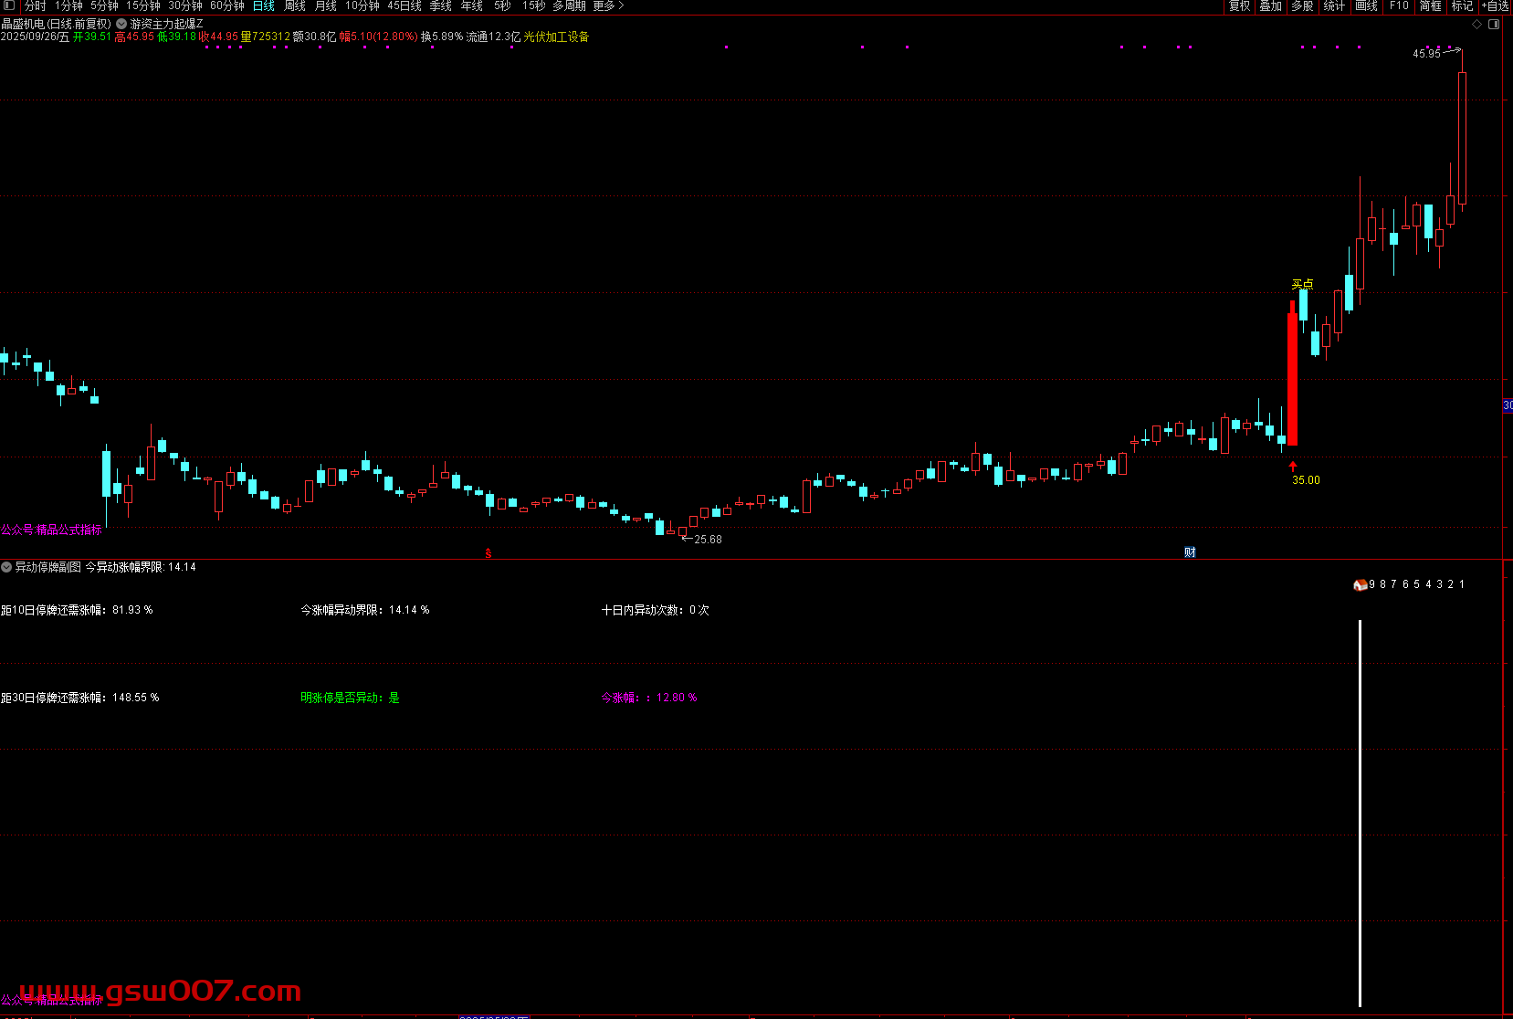Switch to the 分时 intraday view

pos(36,5)
